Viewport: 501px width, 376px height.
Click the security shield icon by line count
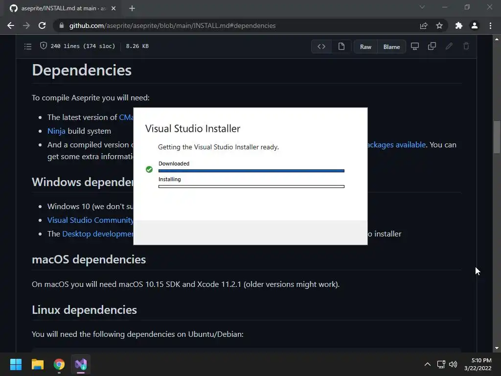(44, 46)
